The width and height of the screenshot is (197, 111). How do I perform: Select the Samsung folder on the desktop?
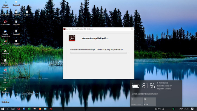[x=5, y=91]
